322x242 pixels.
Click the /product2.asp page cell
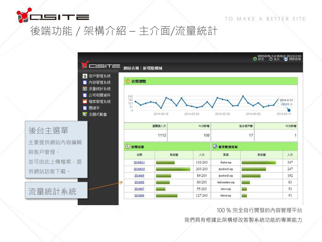(226, 176)
